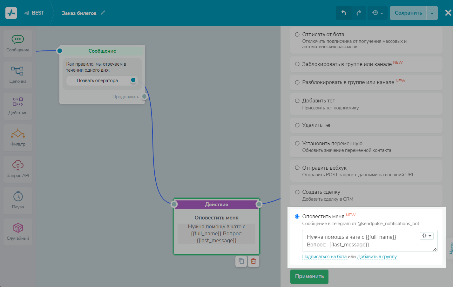The image size is (453, 287).
Task: Click the Действие block output connector
Action: pyautogui.click(x=259, y=205)
